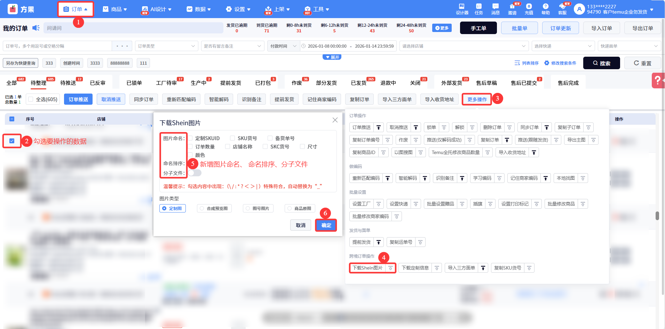Click the speaker announcement icon beside 我的订单
This screenshot has width=665, height=329.
pyautogui.click(x=36, y=28)
